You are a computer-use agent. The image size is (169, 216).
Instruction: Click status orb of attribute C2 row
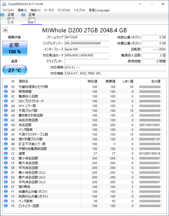point(6,153)
